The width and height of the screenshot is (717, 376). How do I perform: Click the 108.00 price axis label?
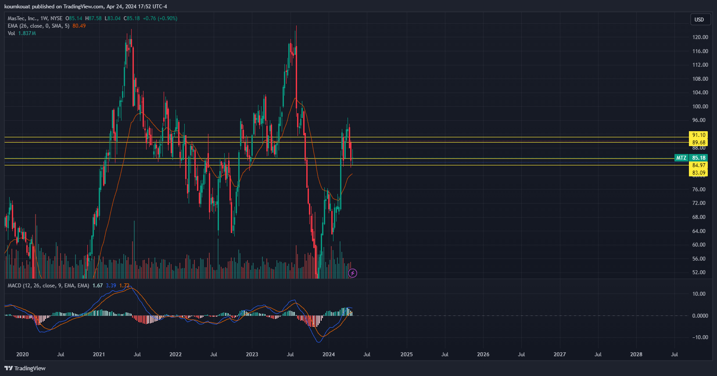click(700, 79)
